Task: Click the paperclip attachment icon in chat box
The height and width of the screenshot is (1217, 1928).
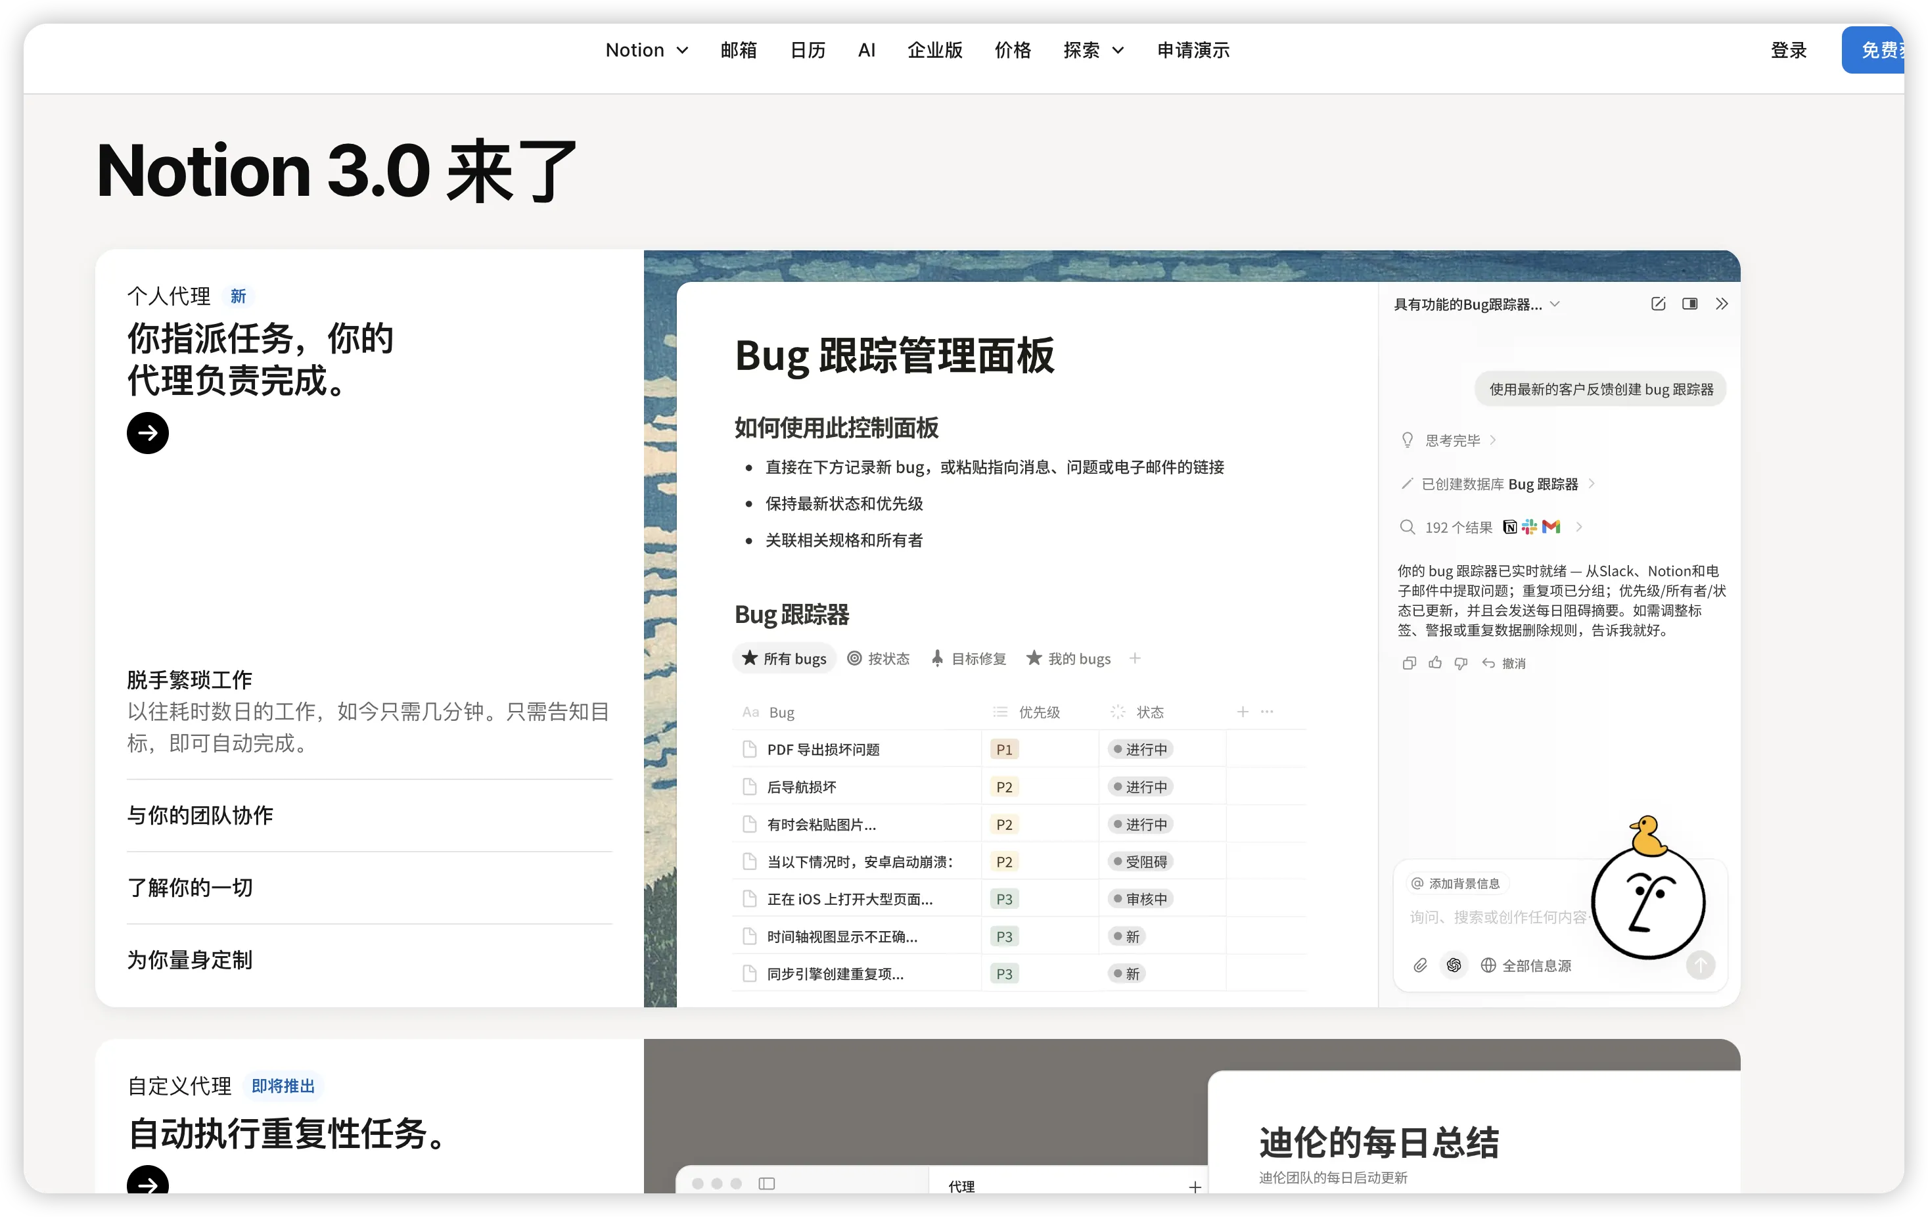Action: [x=1419, y=965]
